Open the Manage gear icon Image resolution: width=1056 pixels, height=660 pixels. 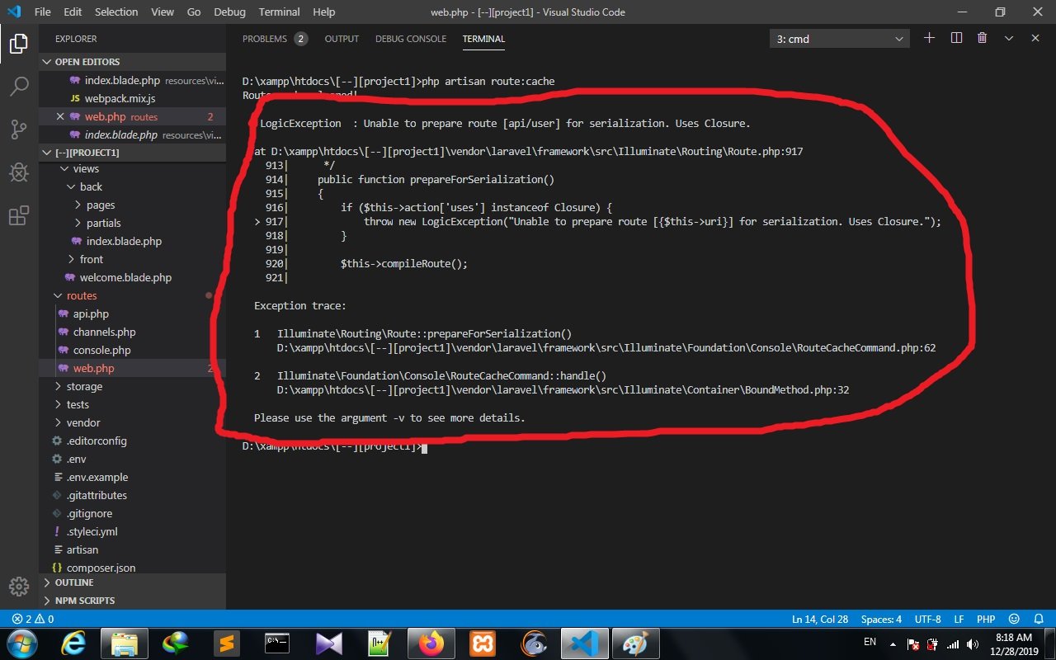point(19,586)
